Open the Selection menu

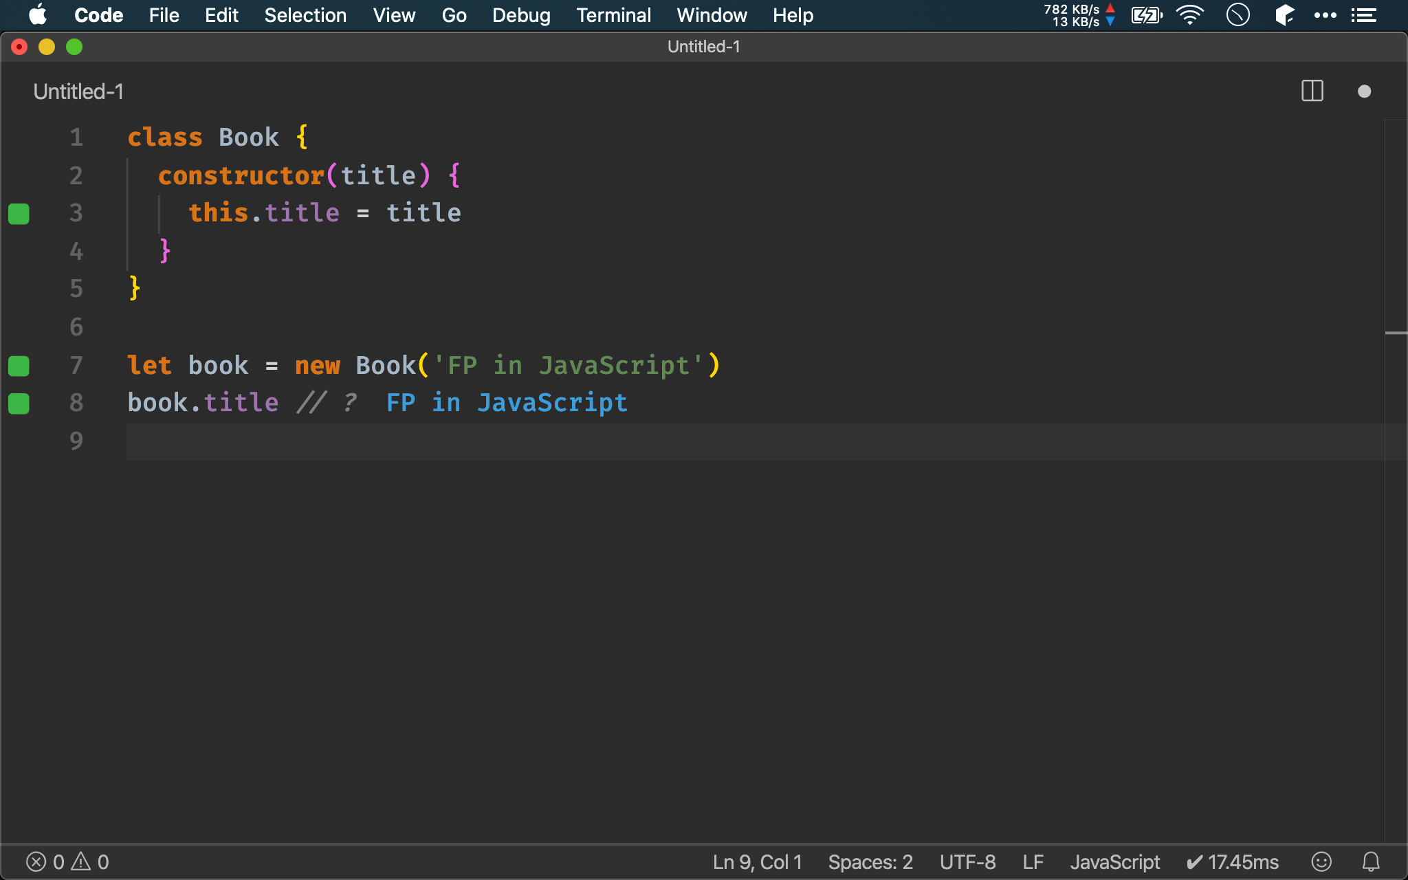point(305,15)
